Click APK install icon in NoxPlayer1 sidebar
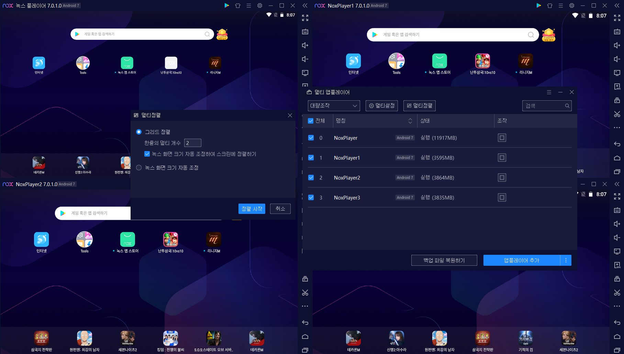The height and width of the screenshot is (354, 624). (x=617, y=87)
